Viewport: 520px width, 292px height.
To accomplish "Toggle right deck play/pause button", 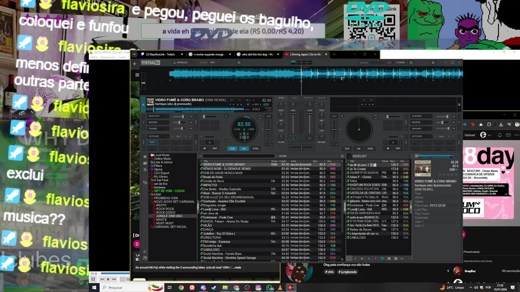I will pyautogui.click(x=358, y=148).
